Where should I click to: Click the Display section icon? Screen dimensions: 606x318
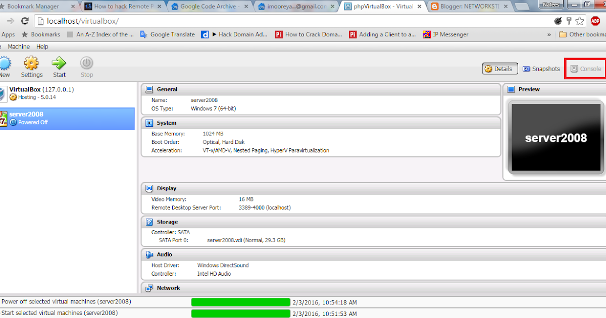click(x=149, y=188)
